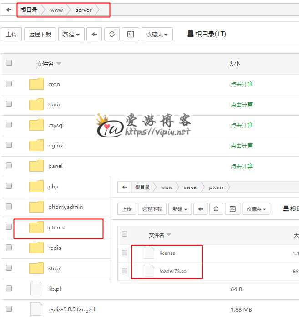
Task: Click 点击计算 for panel folder
Action: pyautogui.click(x=242, y=166)
